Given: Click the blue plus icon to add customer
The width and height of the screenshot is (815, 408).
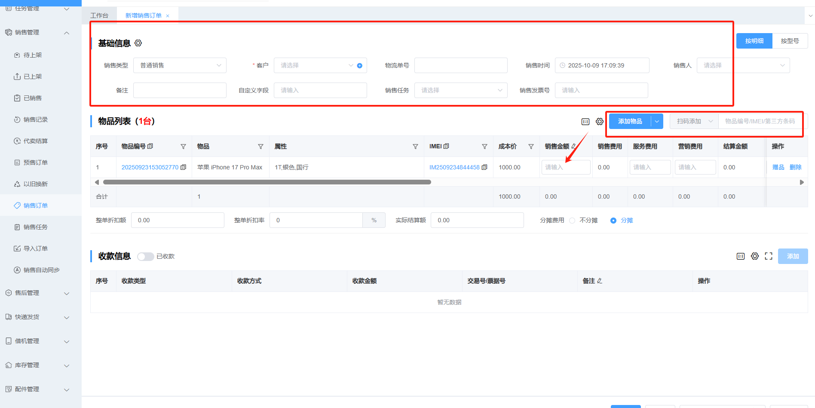Looking at the screenshot, I should coord(360,66).
